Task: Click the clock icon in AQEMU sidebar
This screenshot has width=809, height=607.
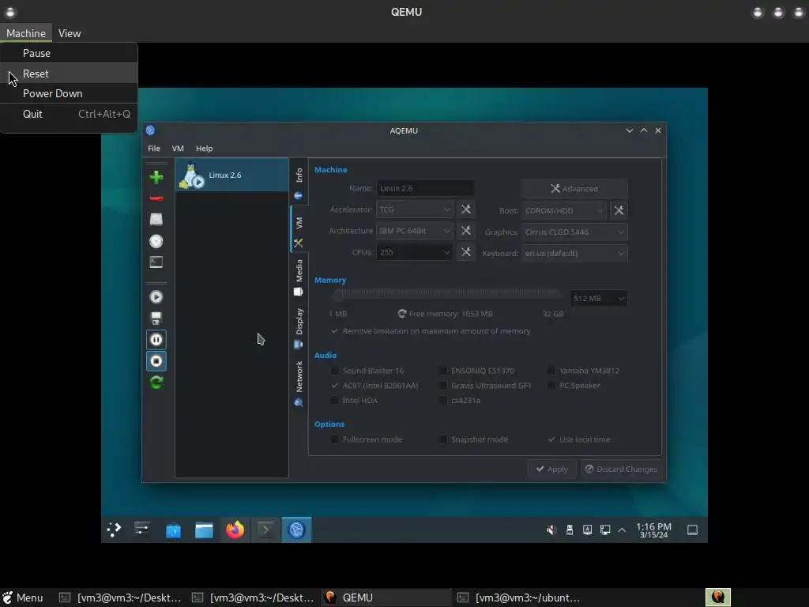Action: (x=156, y=241)
